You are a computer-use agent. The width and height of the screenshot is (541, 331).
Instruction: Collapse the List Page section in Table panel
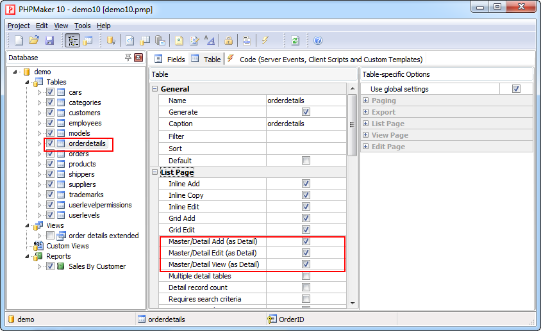point(155,172)
